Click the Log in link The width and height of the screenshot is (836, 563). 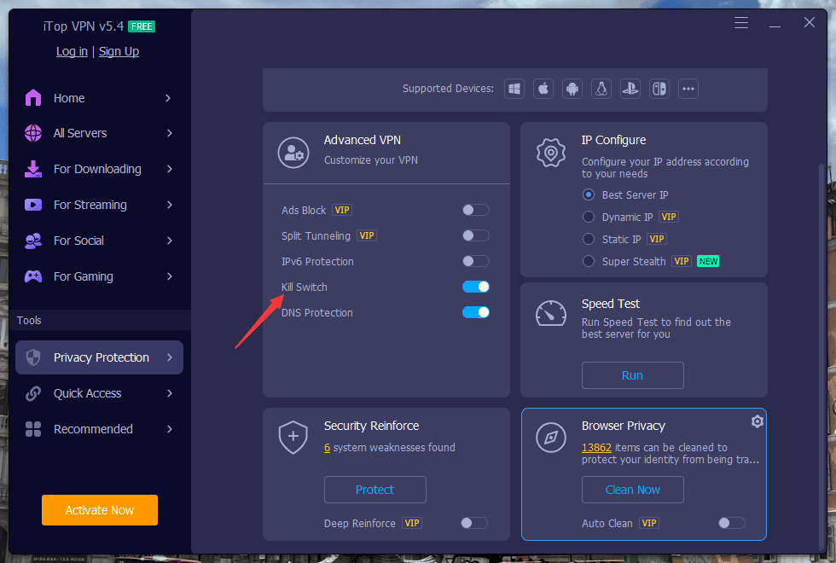[72, 51]
